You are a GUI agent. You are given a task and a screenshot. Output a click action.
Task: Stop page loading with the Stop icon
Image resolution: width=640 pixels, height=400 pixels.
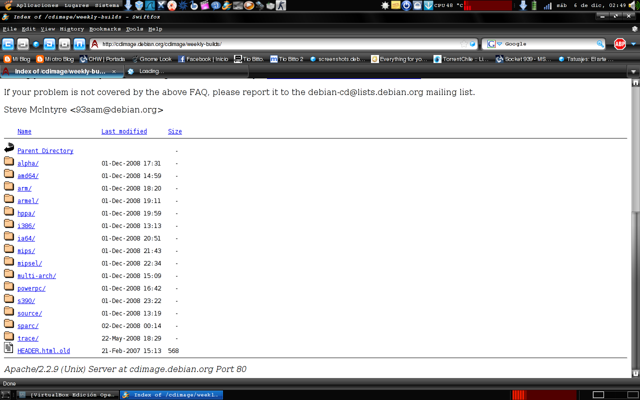(63, 44)
